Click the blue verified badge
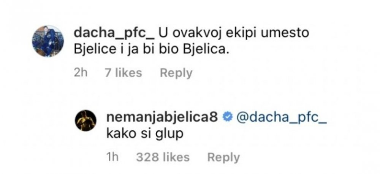The image size is (380, 174). [x=227, y=118]
